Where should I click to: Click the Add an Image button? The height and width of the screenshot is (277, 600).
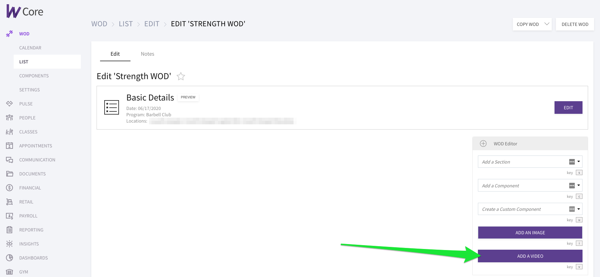(x=530, y=233)
